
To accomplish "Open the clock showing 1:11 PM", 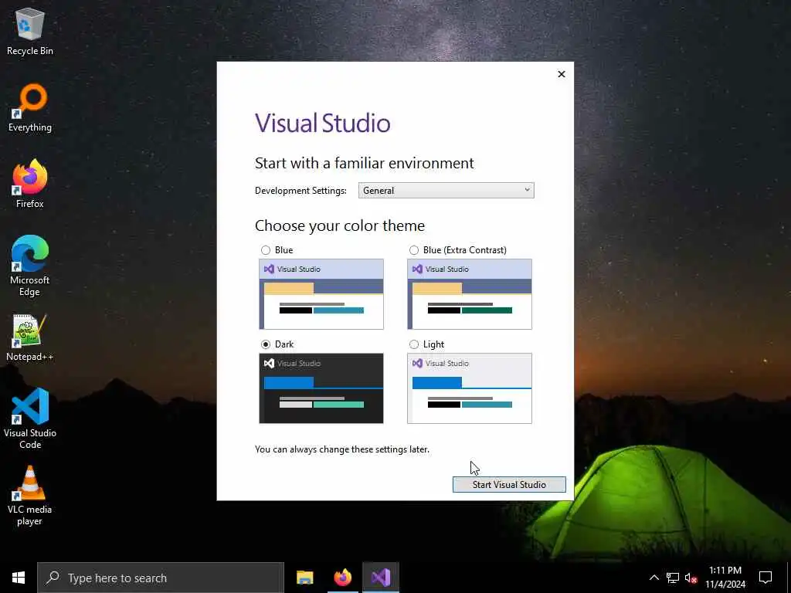I will (725, 578).
